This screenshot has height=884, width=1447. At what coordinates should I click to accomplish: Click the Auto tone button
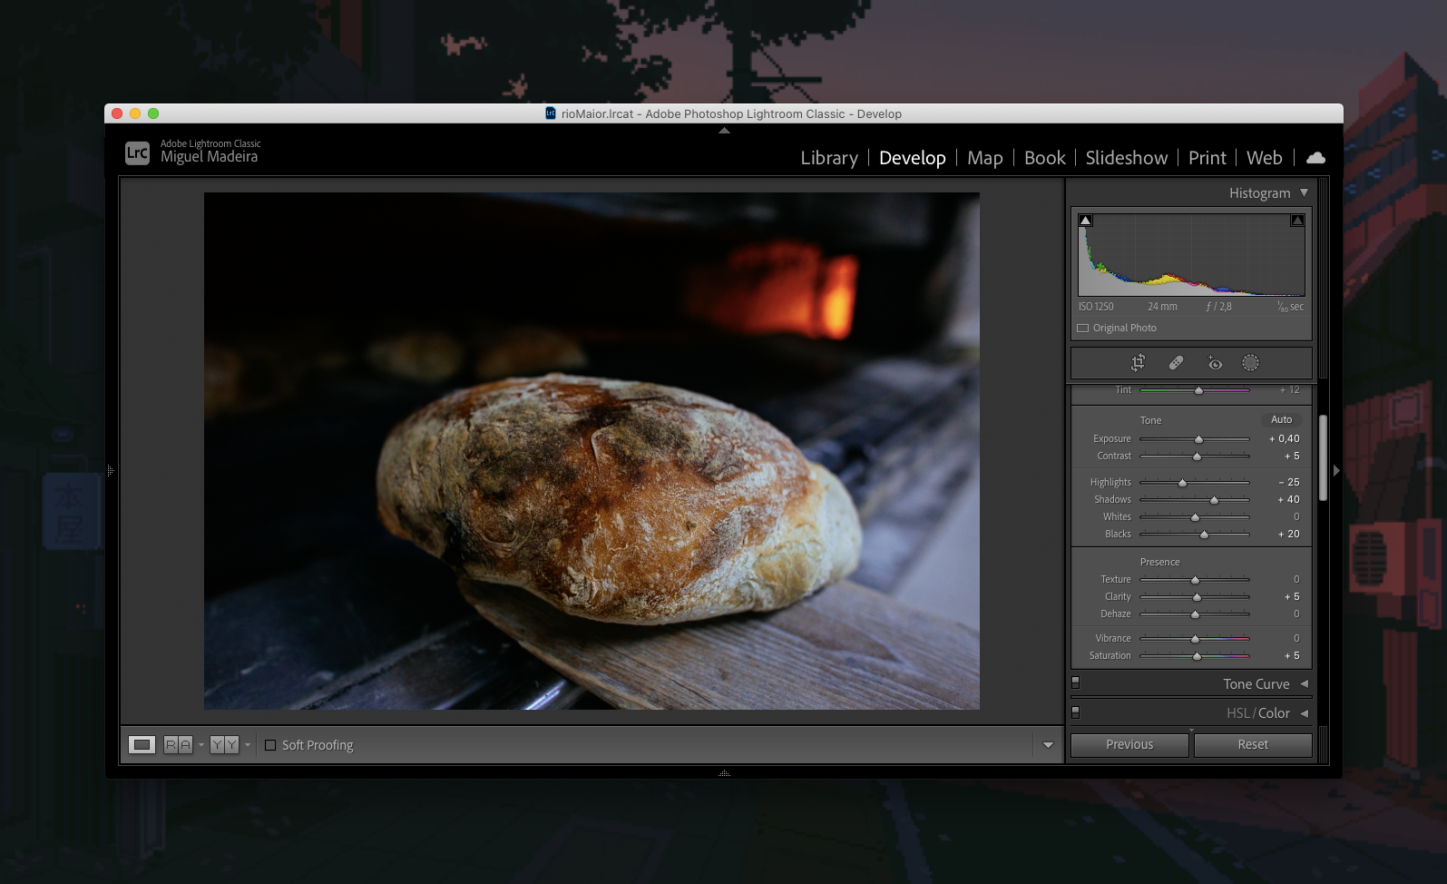click(1281, 419)
